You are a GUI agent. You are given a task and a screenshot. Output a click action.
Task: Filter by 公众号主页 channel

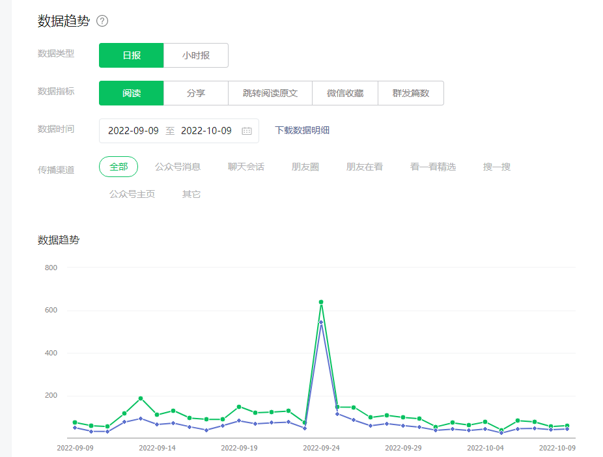[132, 194]
